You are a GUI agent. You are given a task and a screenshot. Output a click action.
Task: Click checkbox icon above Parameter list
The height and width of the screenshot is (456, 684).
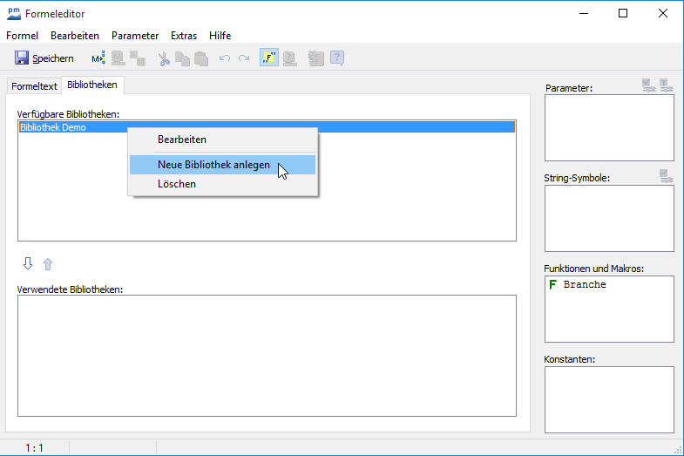click(x=648, y=85)
